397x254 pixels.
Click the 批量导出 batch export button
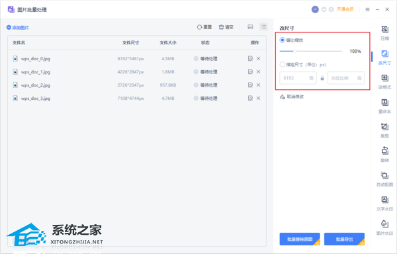click(344, 239)
